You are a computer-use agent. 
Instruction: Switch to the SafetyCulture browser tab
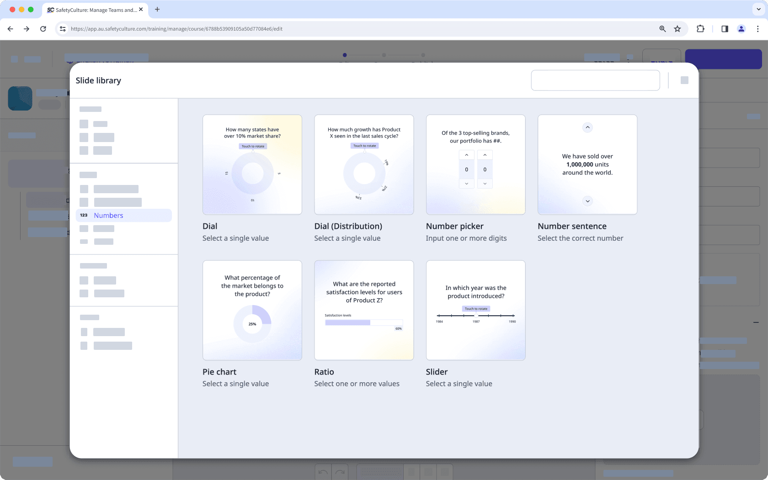tap(91, 10)
